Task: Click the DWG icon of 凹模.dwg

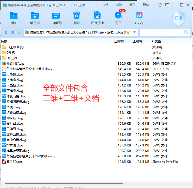Action: point(4,107)
